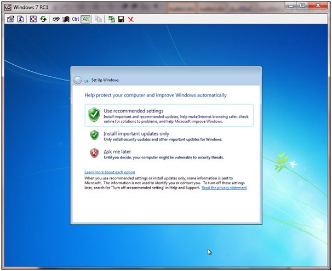Switch to full-screen mode toolbar icon
Screen dimensions: 332x271
tap(33, 19)
